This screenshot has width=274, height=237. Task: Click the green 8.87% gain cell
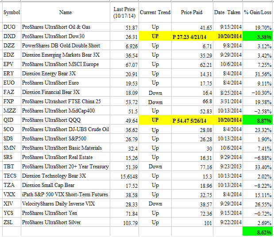[258, 120]
